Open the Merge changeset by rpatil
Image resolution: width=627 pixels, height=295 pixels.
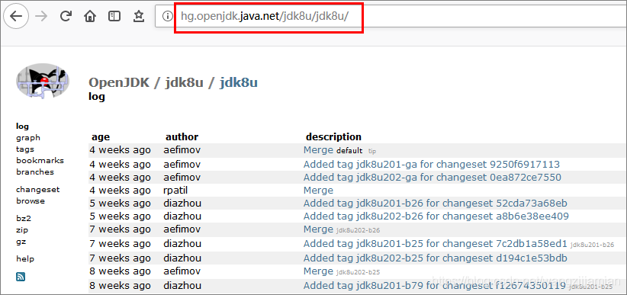[318, 191]
